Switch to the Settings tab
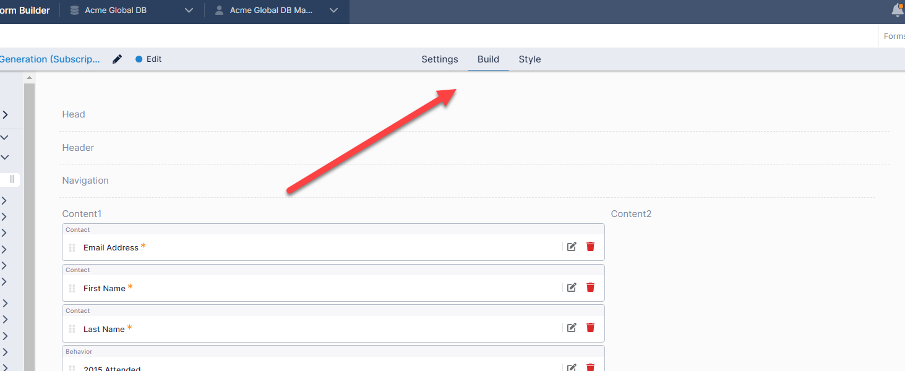Screen dimensions: 905x371 (x=440, y=59)
